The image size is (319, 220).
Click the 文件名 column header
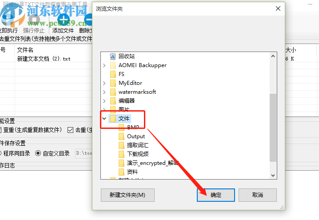point(25,50)
